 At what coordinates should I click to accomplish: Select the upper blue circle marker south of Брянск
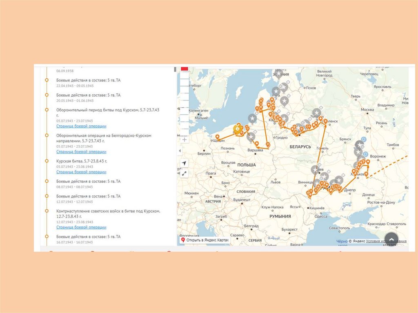click(x=364, y=140)
